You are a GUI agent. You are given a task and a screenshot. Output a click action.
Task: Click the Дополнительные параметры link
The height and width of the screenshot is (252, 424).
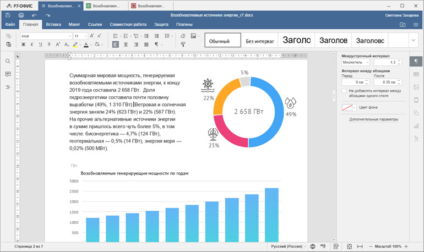(x=373, y=119)
